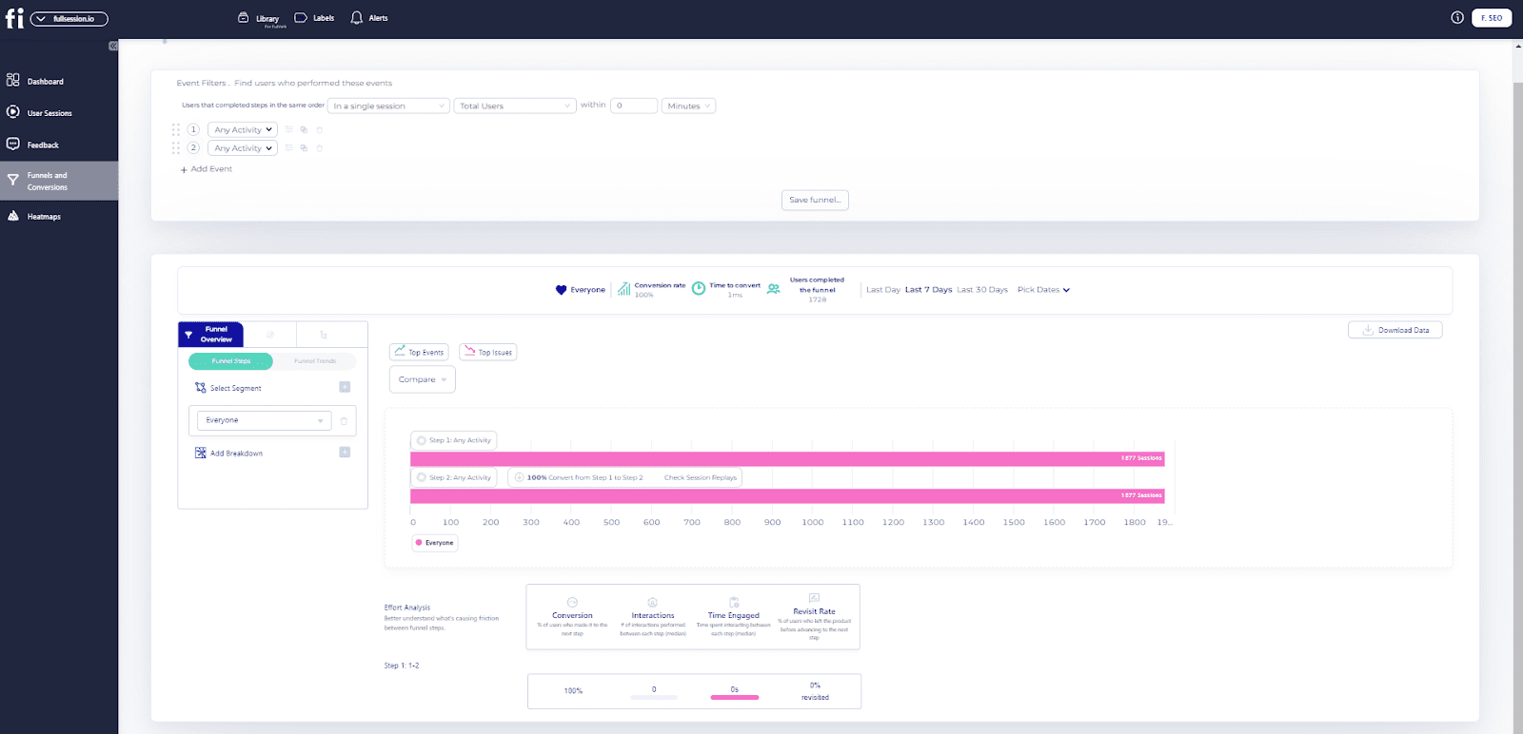Delete event step 1 with trash icon
Image resolution: width=1523 pixels, height=734 pixels.
320,130
